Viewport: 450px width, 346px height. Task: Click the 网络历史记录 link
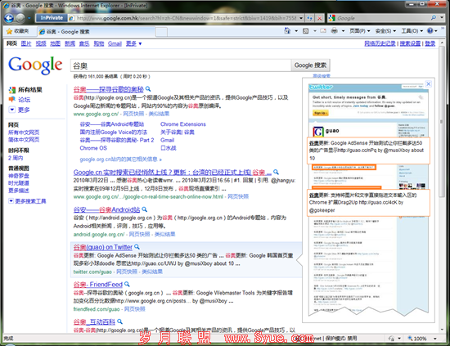[x=380, y=43]
